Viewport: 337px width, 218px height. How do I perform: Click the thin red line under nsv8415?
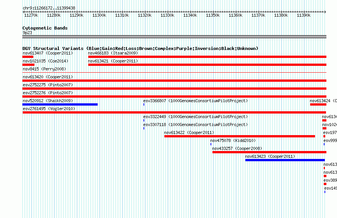(x=174, y=73)
